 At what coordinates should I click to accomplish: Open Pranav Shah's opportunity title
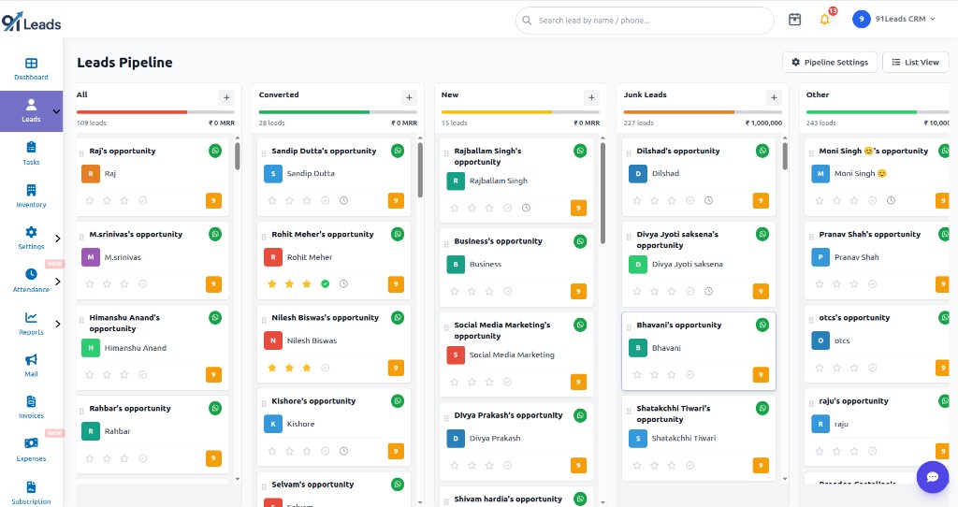coord(869,234)
